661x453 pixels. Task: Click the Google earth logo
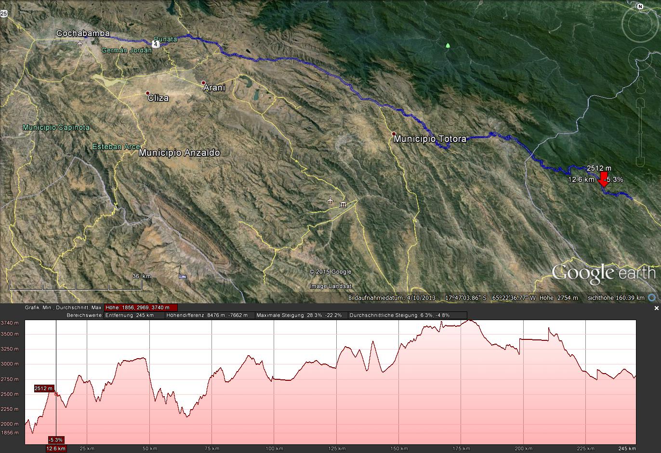click(x=603, y=272)
